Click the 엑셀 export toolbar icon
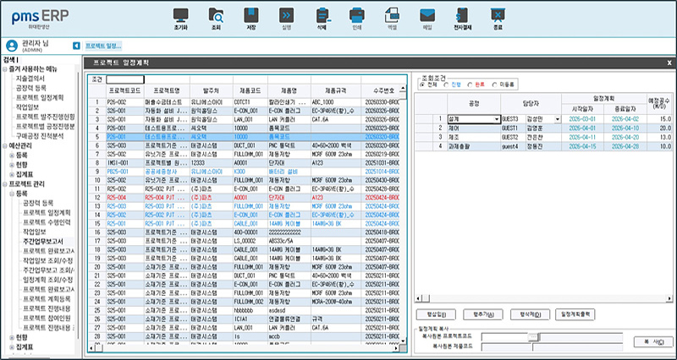This screenshot has width=677, height=360. (392, 16)
